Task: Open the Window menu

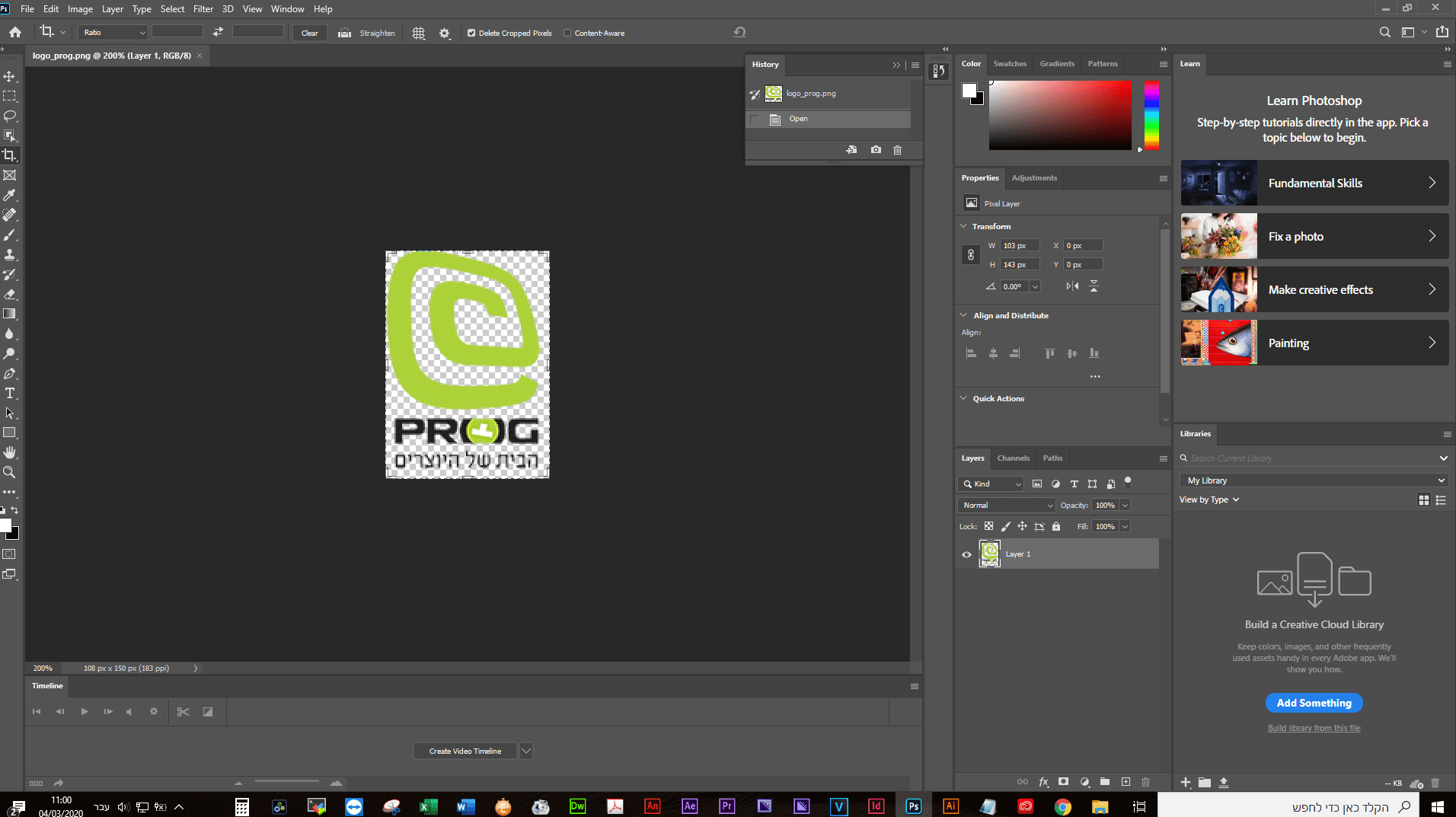Action: pyautogui.click(x=287, y=9)
